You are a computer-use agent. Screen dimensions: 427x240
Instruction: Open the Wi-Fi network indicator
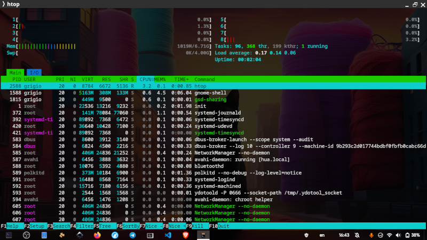click(x=390, y=235)
